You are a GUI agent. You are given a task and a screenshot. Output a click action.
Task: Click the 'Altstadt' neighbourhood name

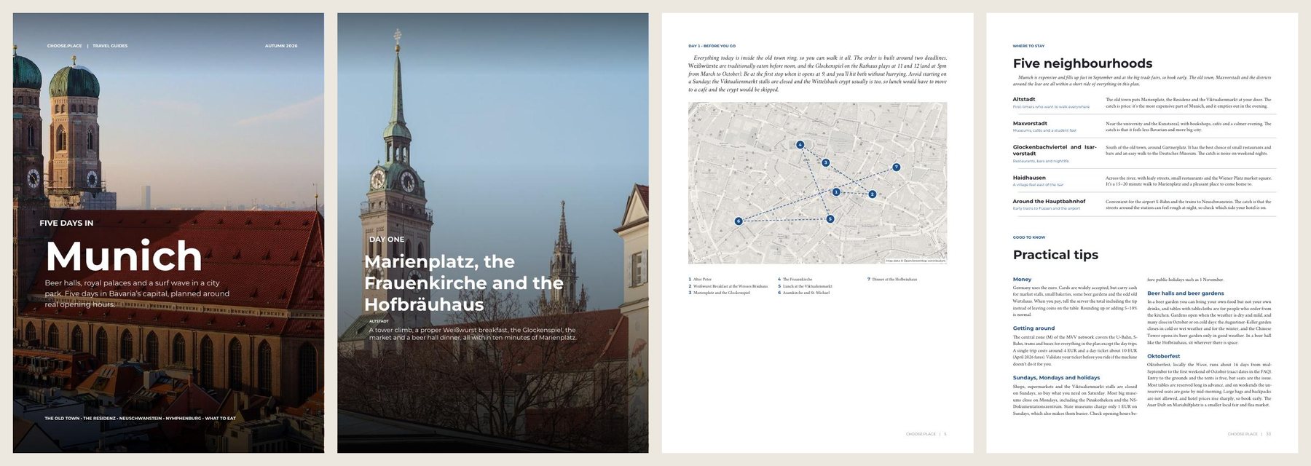(1023, 99)
